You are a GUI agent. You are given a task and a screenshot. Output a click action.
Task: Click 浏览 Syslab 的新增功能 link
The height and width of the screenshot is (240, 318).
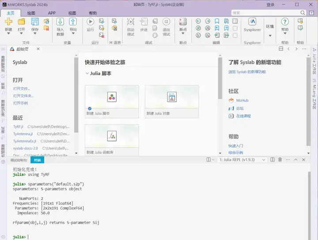click(x=247, y=72)
